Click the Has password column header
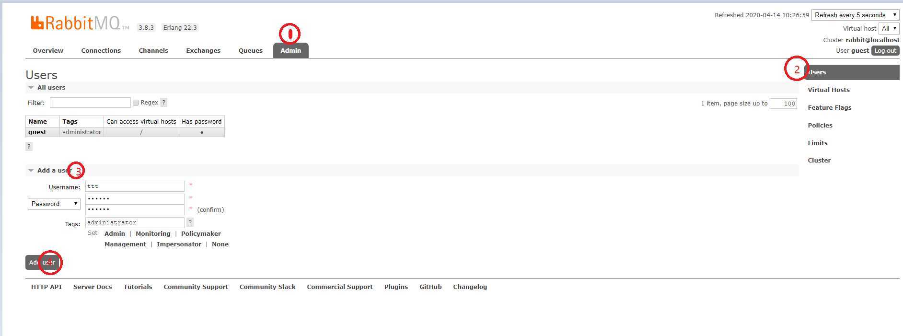 click(201, 121)
